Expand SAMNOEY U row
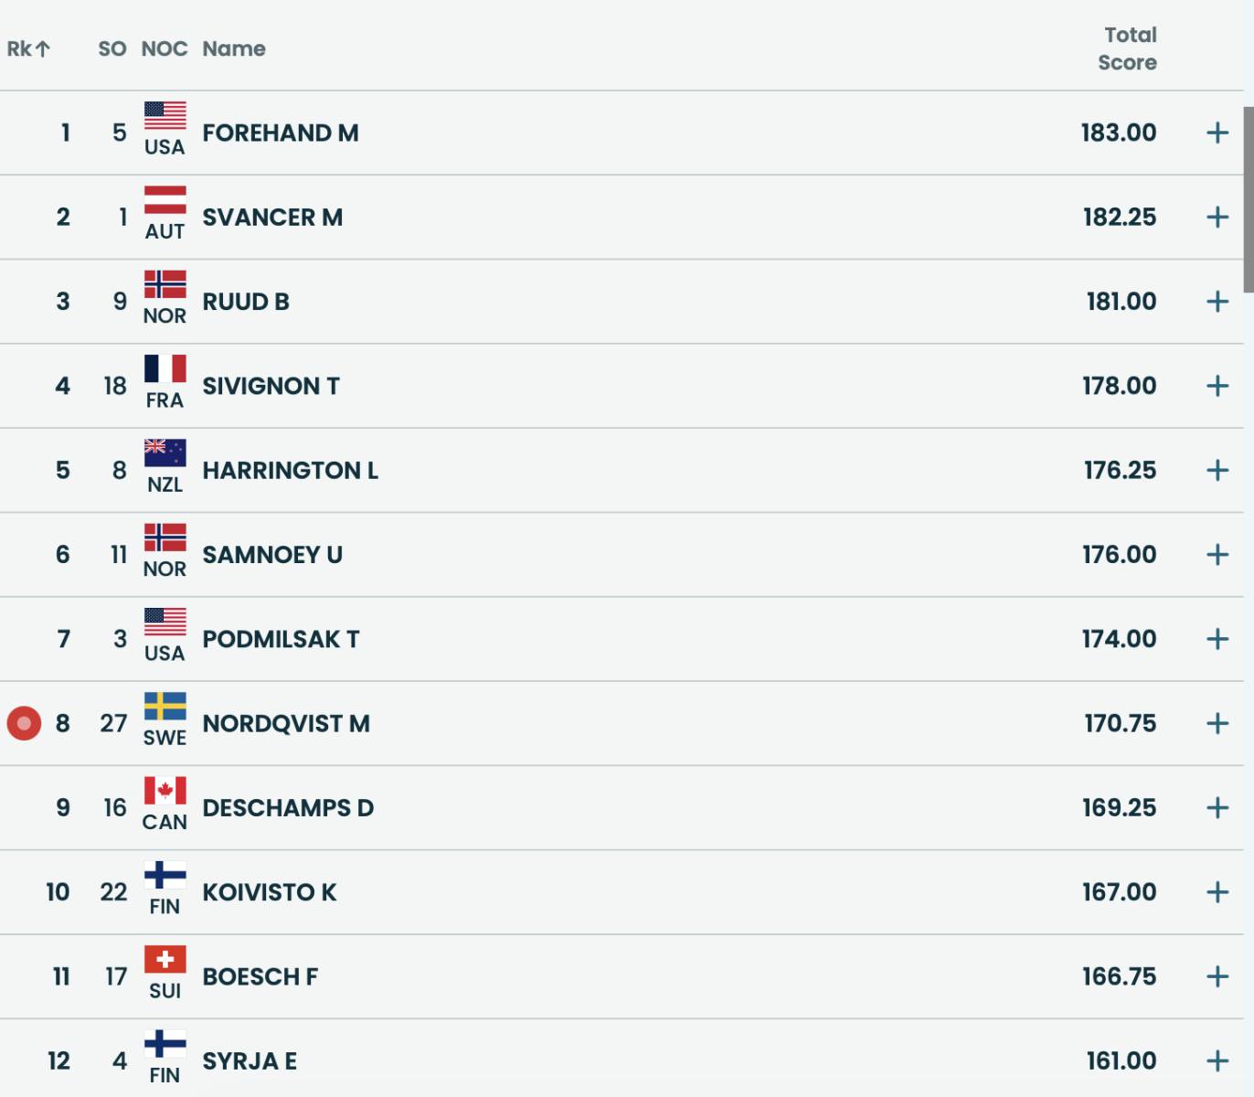The width and height of the screenshot is (1254, 1097). (x=1217, y=555)
